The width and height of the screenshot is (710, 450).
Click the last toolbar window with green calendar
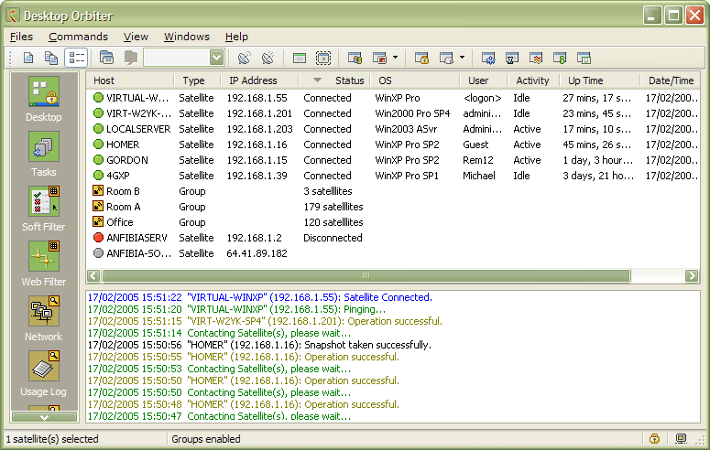[584, 58]
